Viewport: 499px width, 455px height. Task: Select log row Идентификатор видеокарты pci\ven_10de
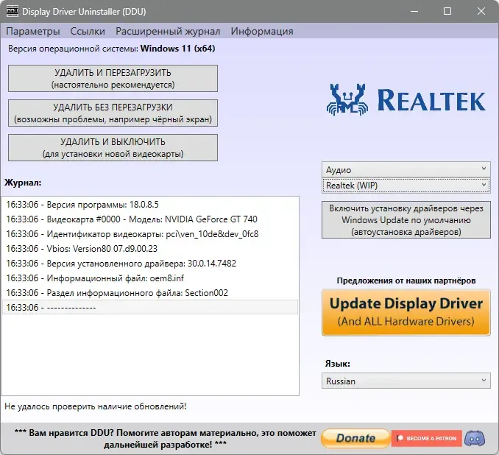150,234
